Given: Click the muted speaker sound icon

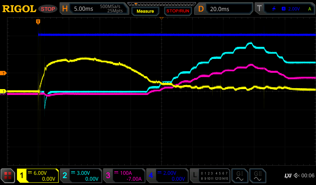Looking at the screenshot, I should [x=296, y=176].
